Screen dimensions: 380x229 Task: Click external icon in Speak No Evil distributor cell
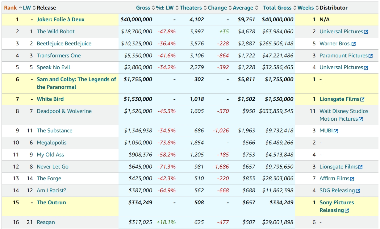pyautogui.click(x=366, y=68)
